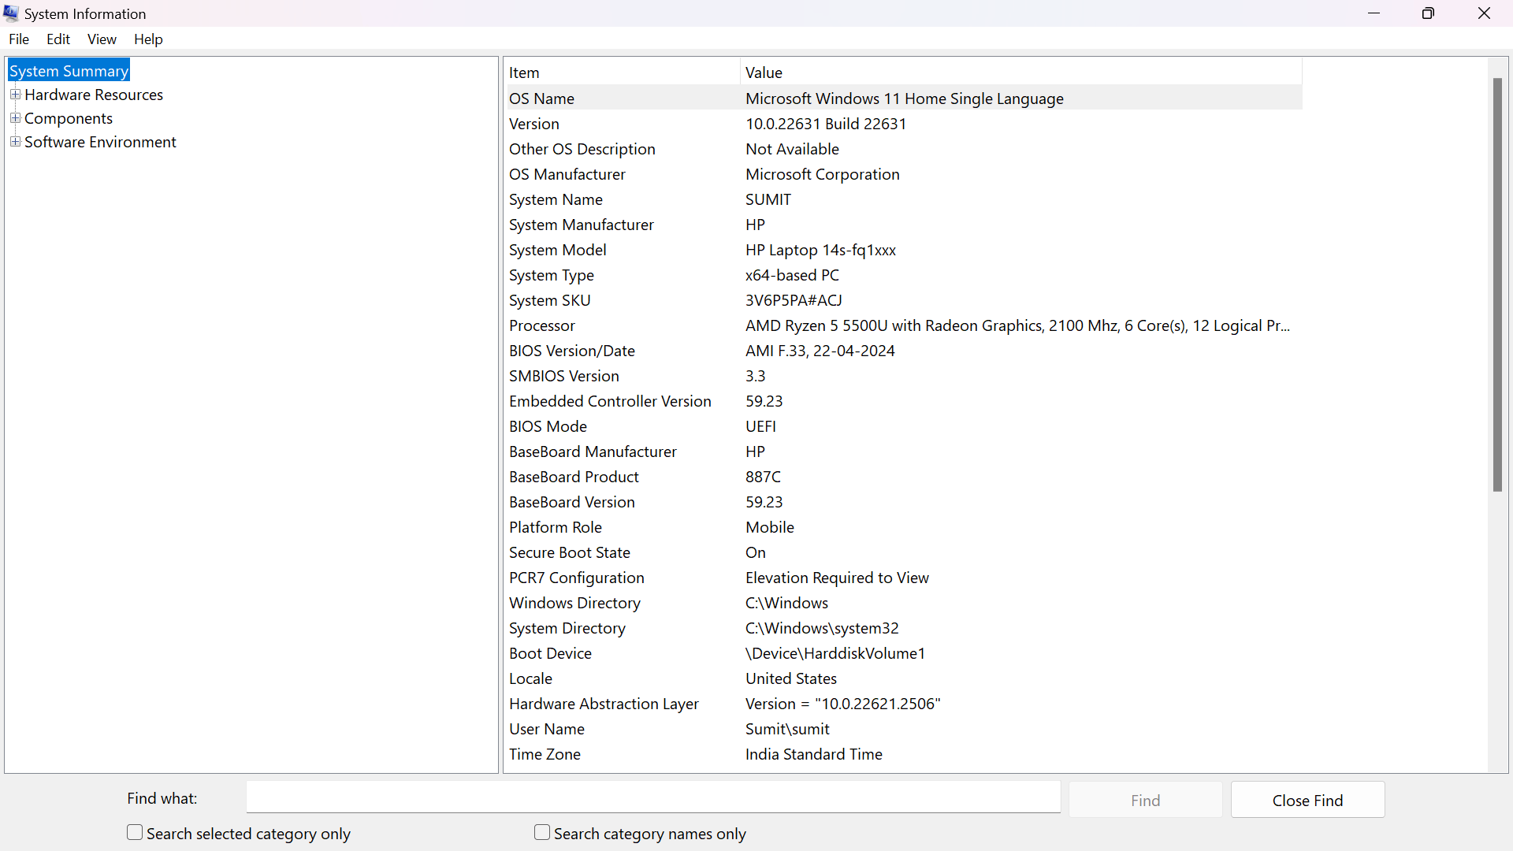Select the Version row item
This screenshot has height=851, width=1513.
point(903,124)
